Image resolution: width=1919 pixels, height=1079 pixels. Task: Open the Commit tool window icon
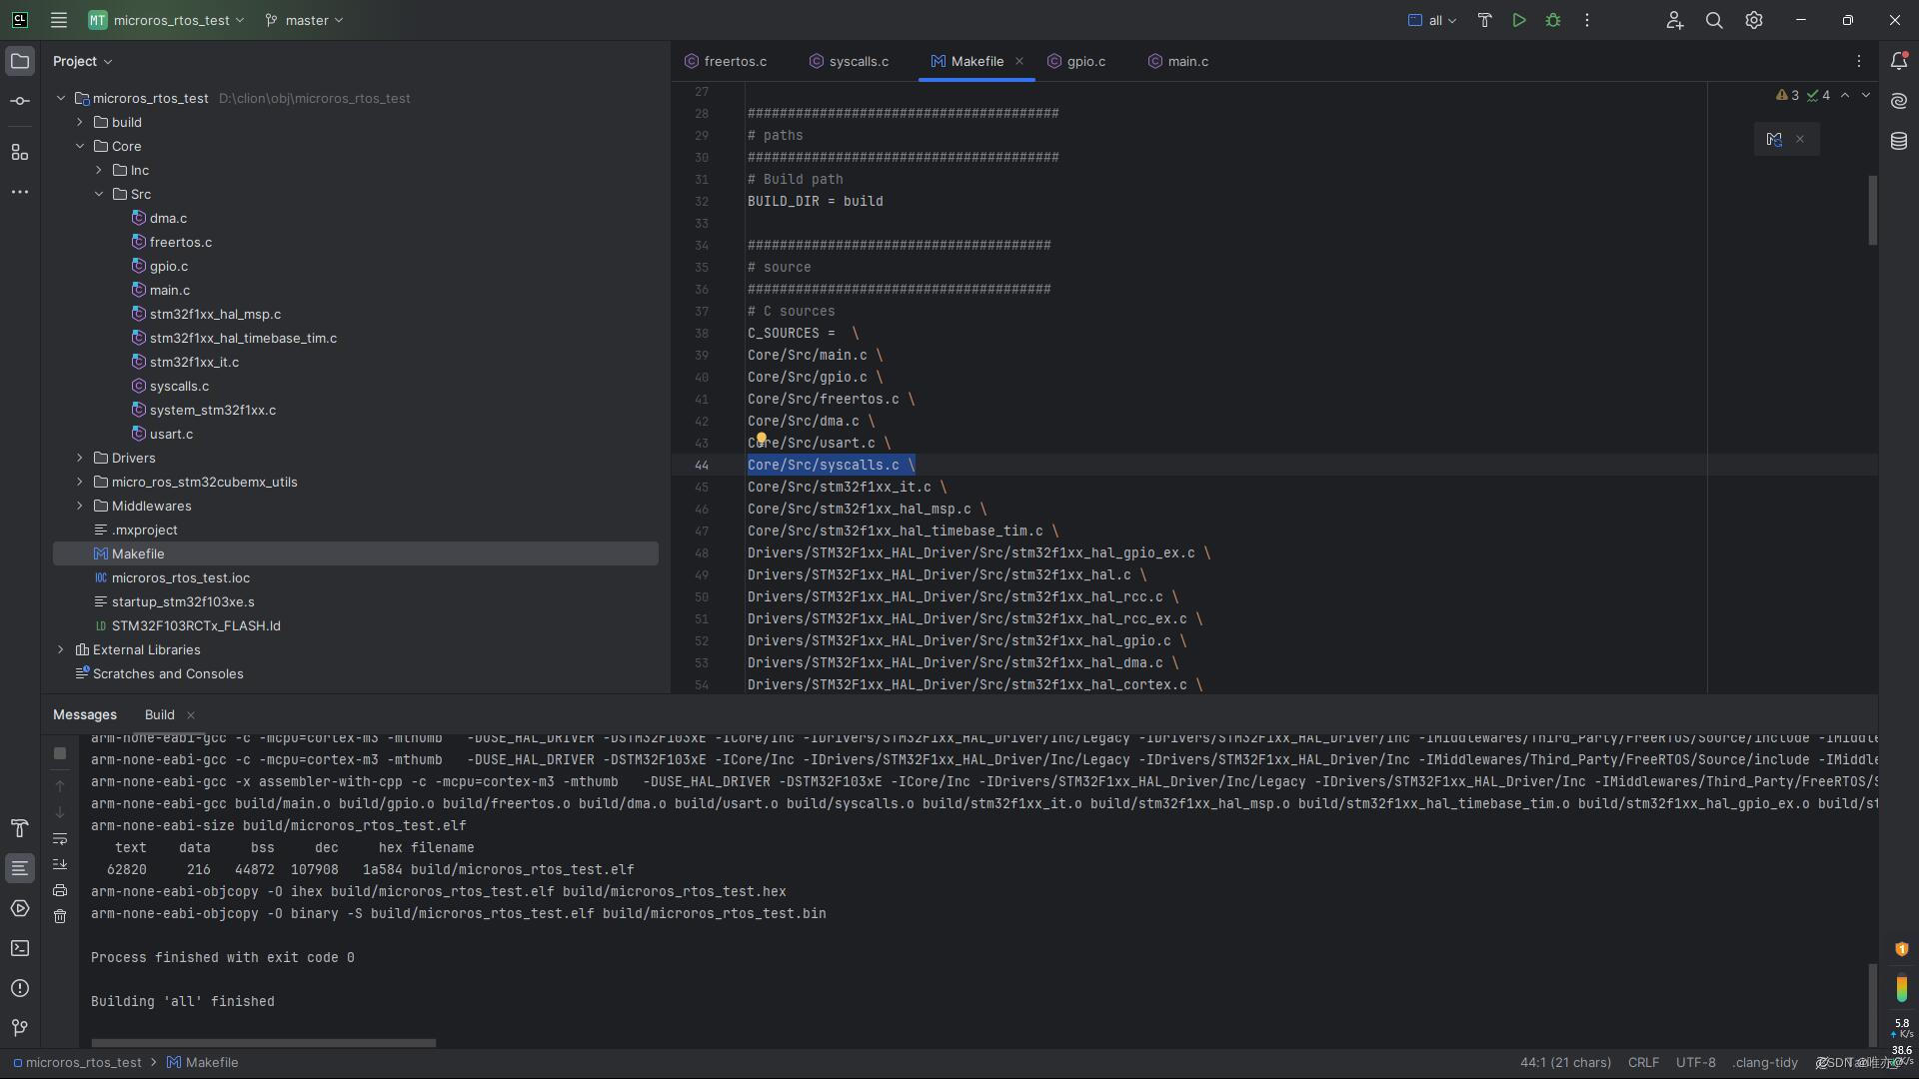click(x=19, y=102)
